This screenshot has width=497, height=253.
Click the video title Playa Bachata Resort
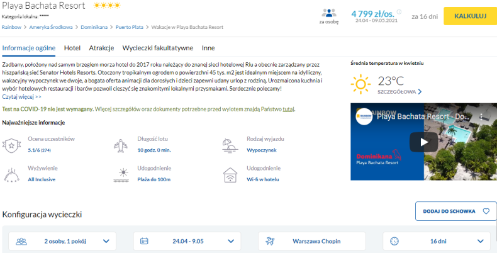(423, 116)
